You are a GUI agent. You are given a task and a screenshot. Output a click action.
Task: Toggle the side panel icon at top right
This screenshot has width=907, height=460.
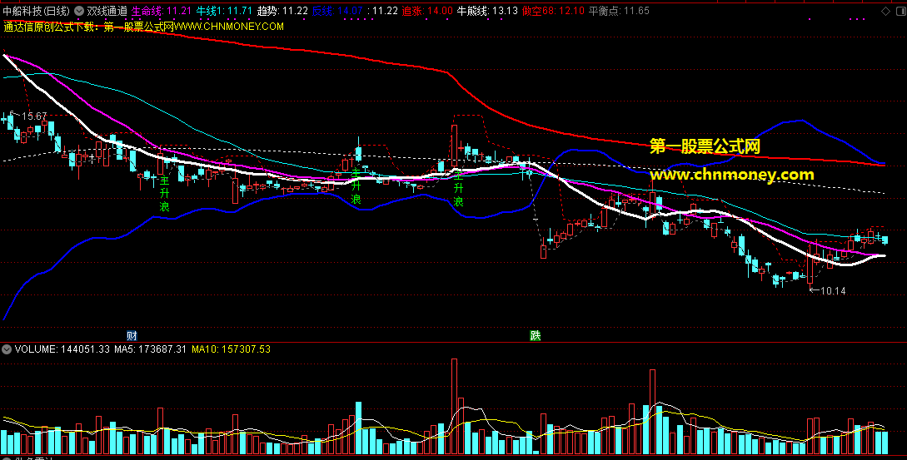point(900,11)
